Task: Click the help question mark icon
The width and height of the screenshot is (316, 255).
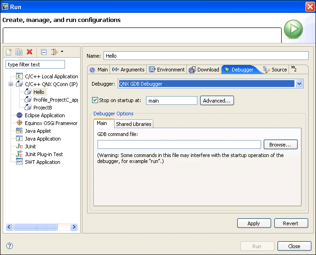Action: 10,246
